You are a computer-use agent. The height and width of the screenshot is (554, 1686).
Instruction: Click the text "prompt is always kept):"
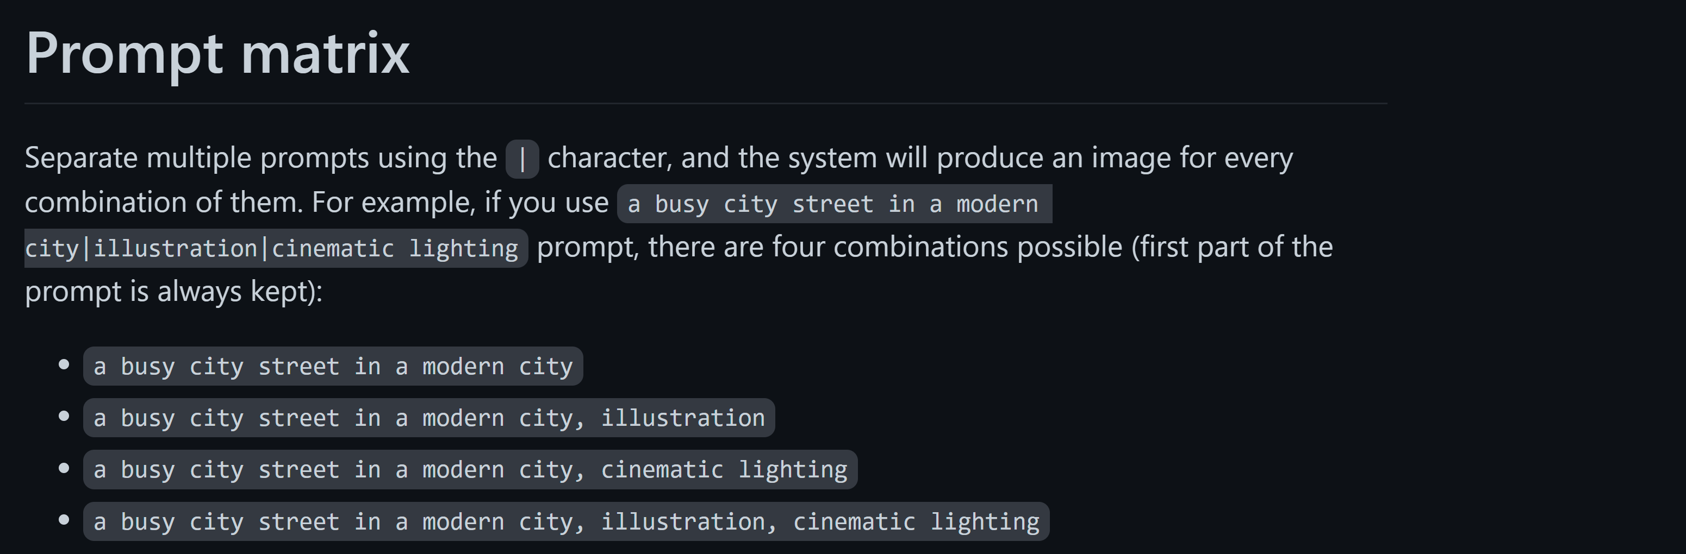click(173, 292)
